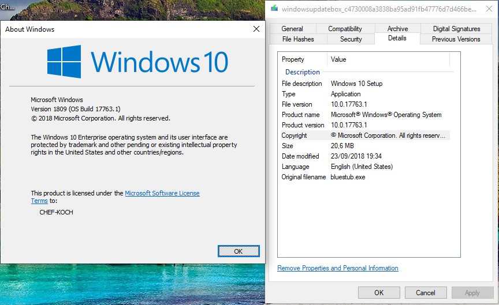Select the Size row showing 20,6 MB
The width and height of the screenshot is (499, 305).
tap(366, 146)
